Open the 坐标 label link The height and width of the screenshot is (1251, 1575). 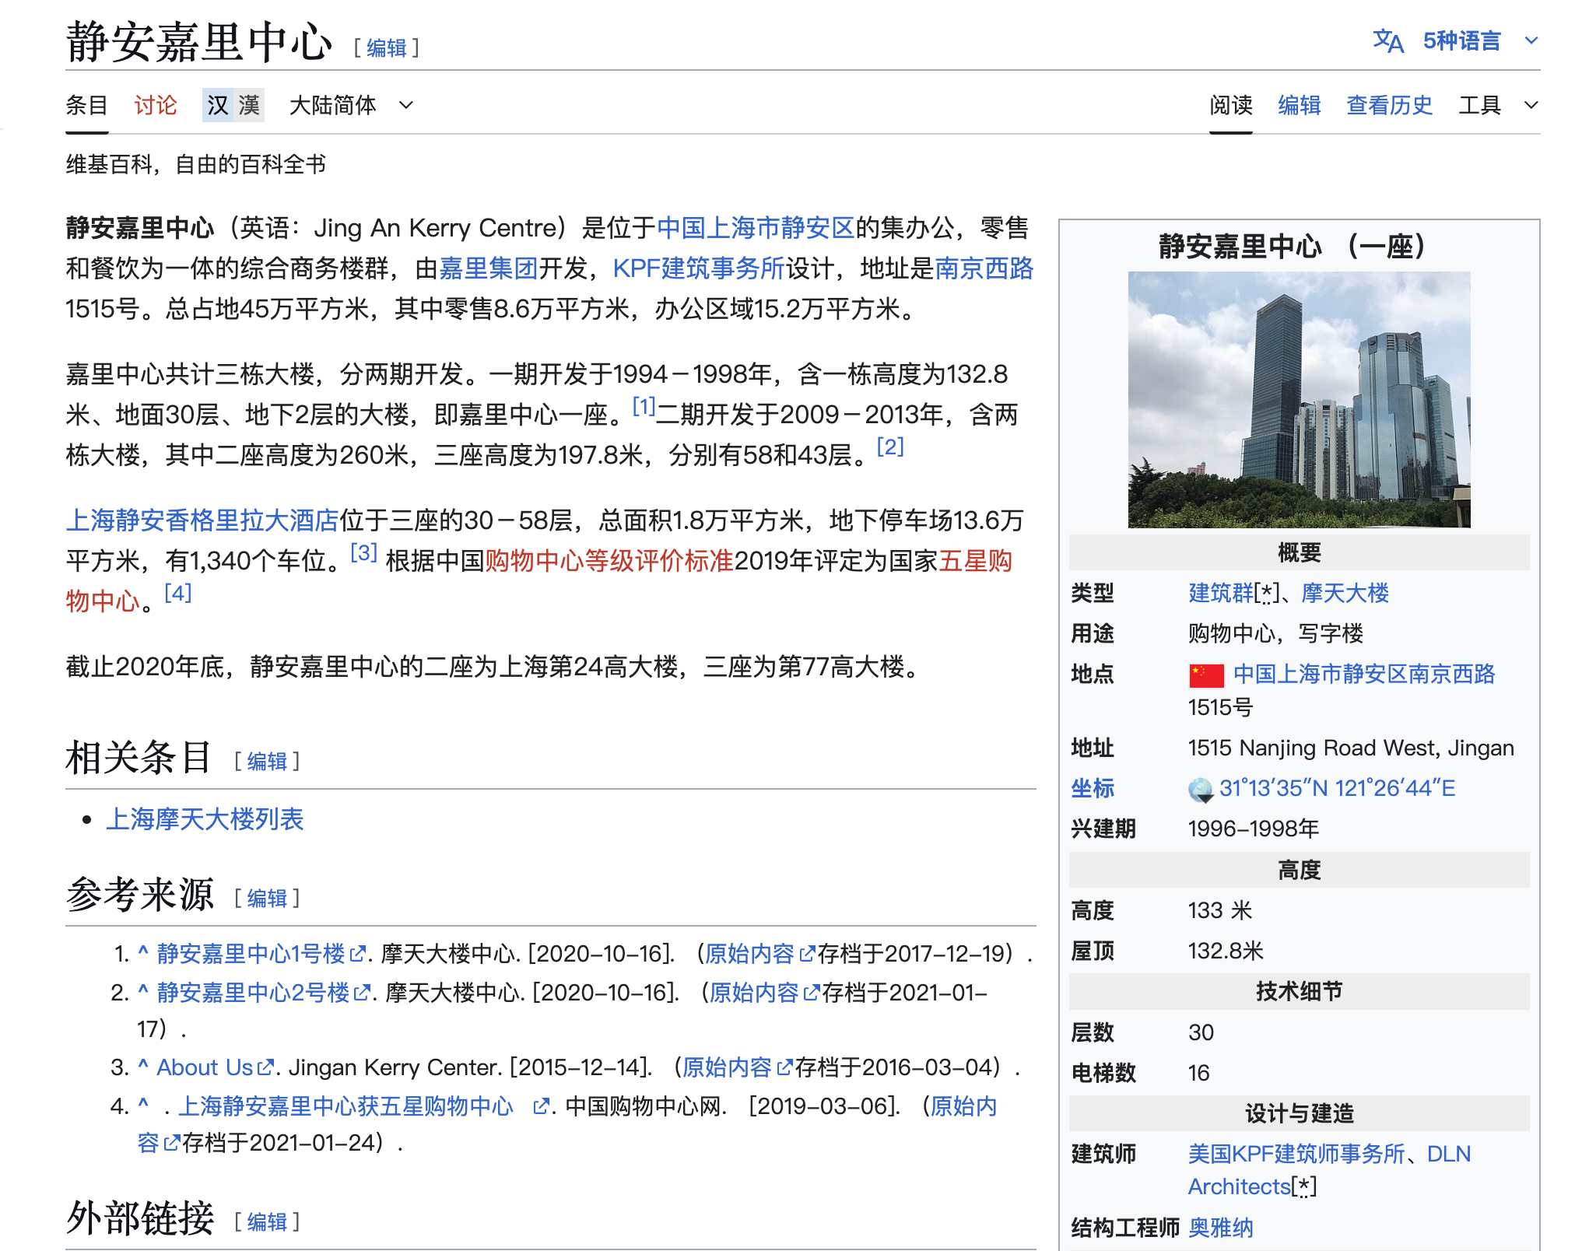(x=1093, y=788)
